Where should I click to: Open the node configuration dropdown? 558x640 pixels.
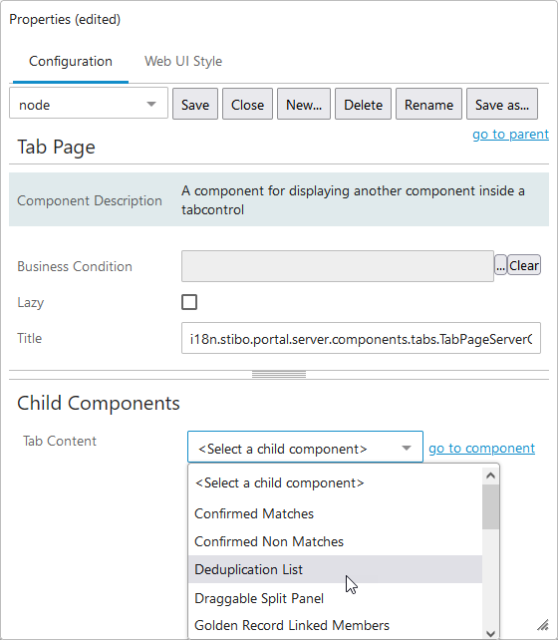point(89,105)
